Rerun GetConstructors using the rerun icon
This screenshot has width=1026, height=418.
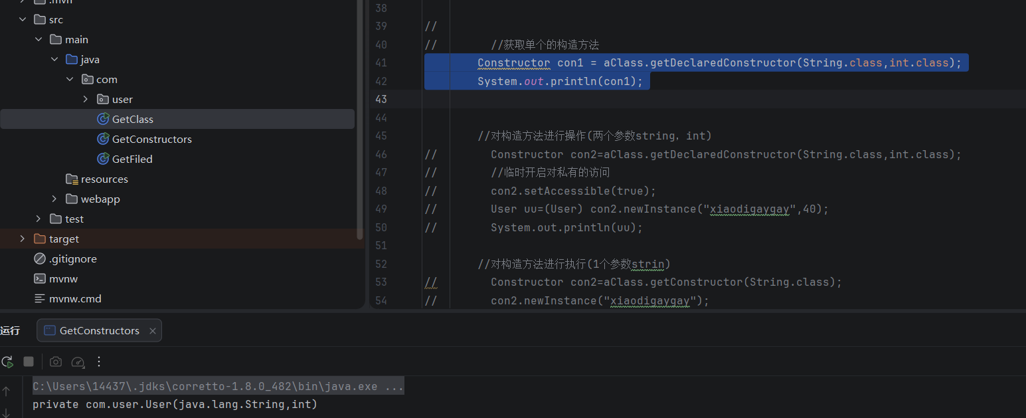(x=7, y=362)
